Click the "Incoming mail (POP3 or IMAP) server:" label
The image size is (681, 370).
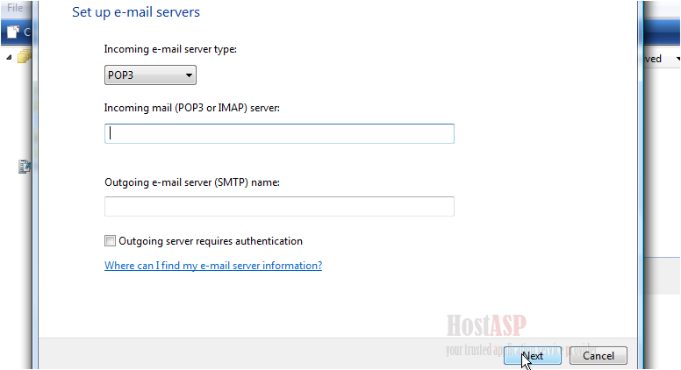197,107
